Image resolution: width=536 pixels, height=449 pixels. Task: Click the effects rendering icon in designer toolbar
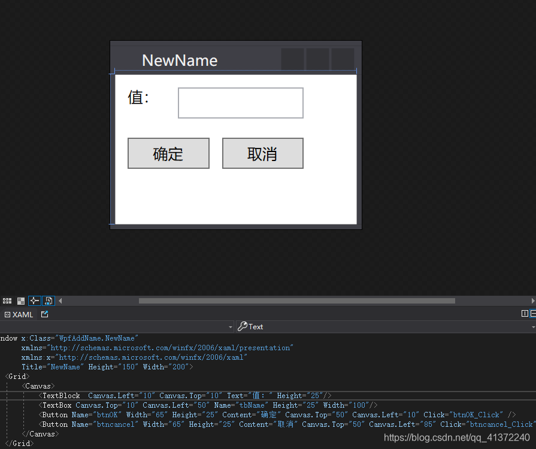point(7,301)
